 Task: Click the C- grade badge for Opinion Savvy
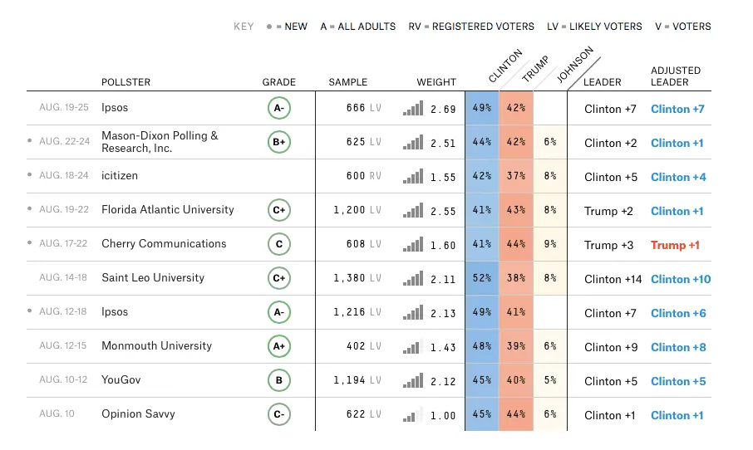point(278,415)
